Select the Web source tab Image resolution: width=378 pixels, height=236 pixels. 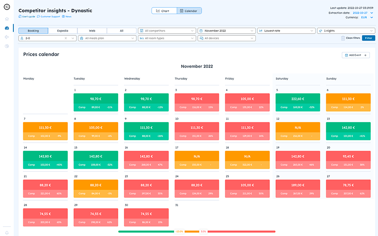pos(92,31)
